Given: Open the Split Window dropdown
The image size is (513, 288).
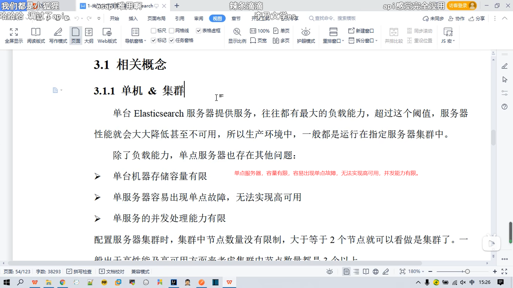Looking at the screenshot, I should pyautogui.click(x=376, y=41).
